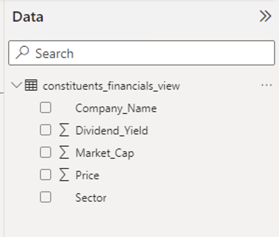Check the Company_Name field checkbox
This screenshot has height=237, width=279.
point(46,107)
